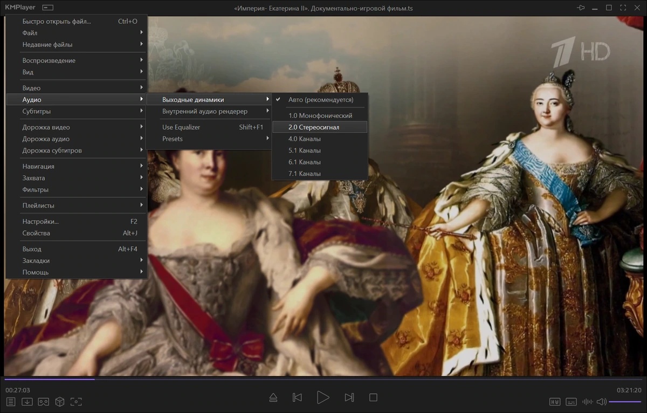This screenshot has height=413, width=647.
Task: Click the elapsed time 00:27:03
Action: tap(18, 390)
